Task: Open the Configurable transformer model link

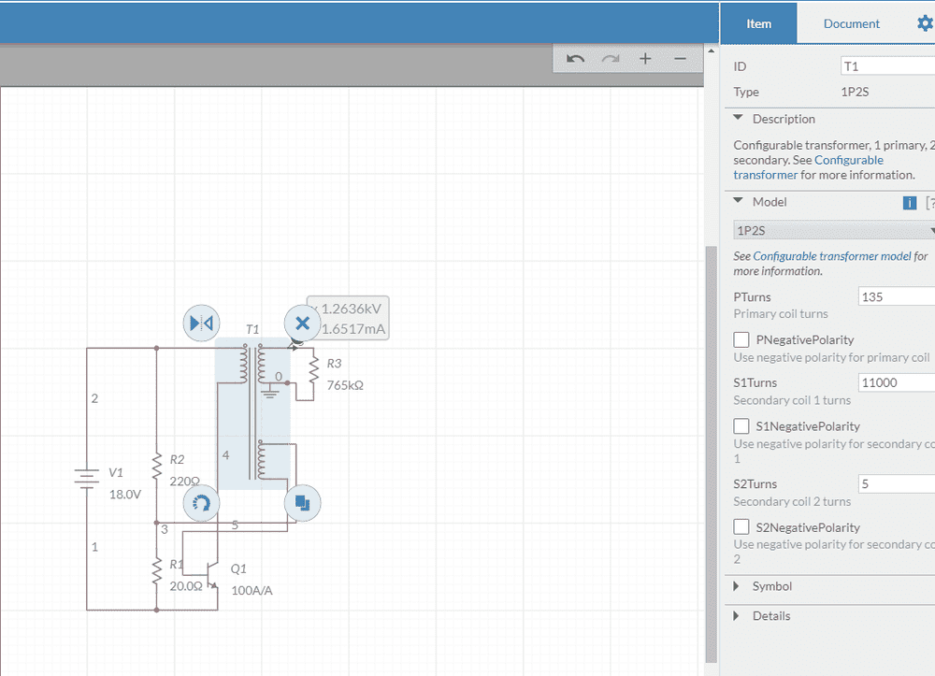Action: tap(831, 256)
